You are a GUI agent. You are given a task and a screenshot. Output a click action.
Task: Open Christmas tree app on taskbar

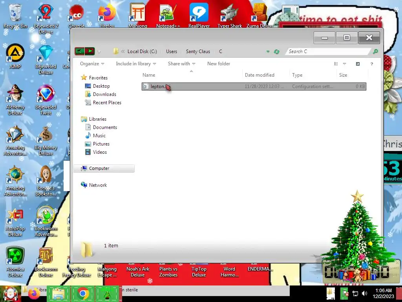coord(107,293)
